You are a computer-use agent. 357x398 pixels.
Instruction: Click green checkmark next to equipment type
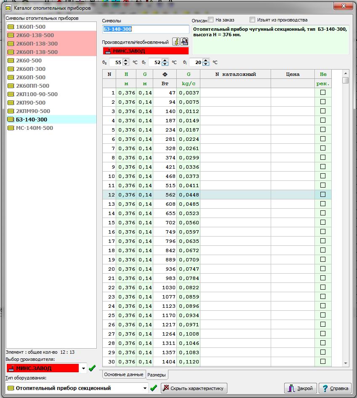[154, 388]
